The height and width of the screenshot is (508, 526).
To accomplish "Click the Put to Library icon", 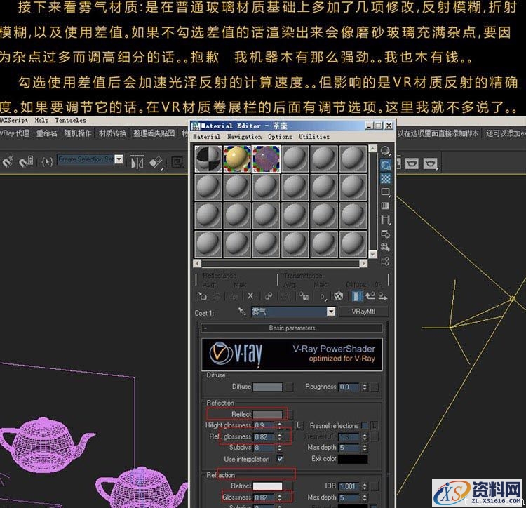I will (304, 296).
